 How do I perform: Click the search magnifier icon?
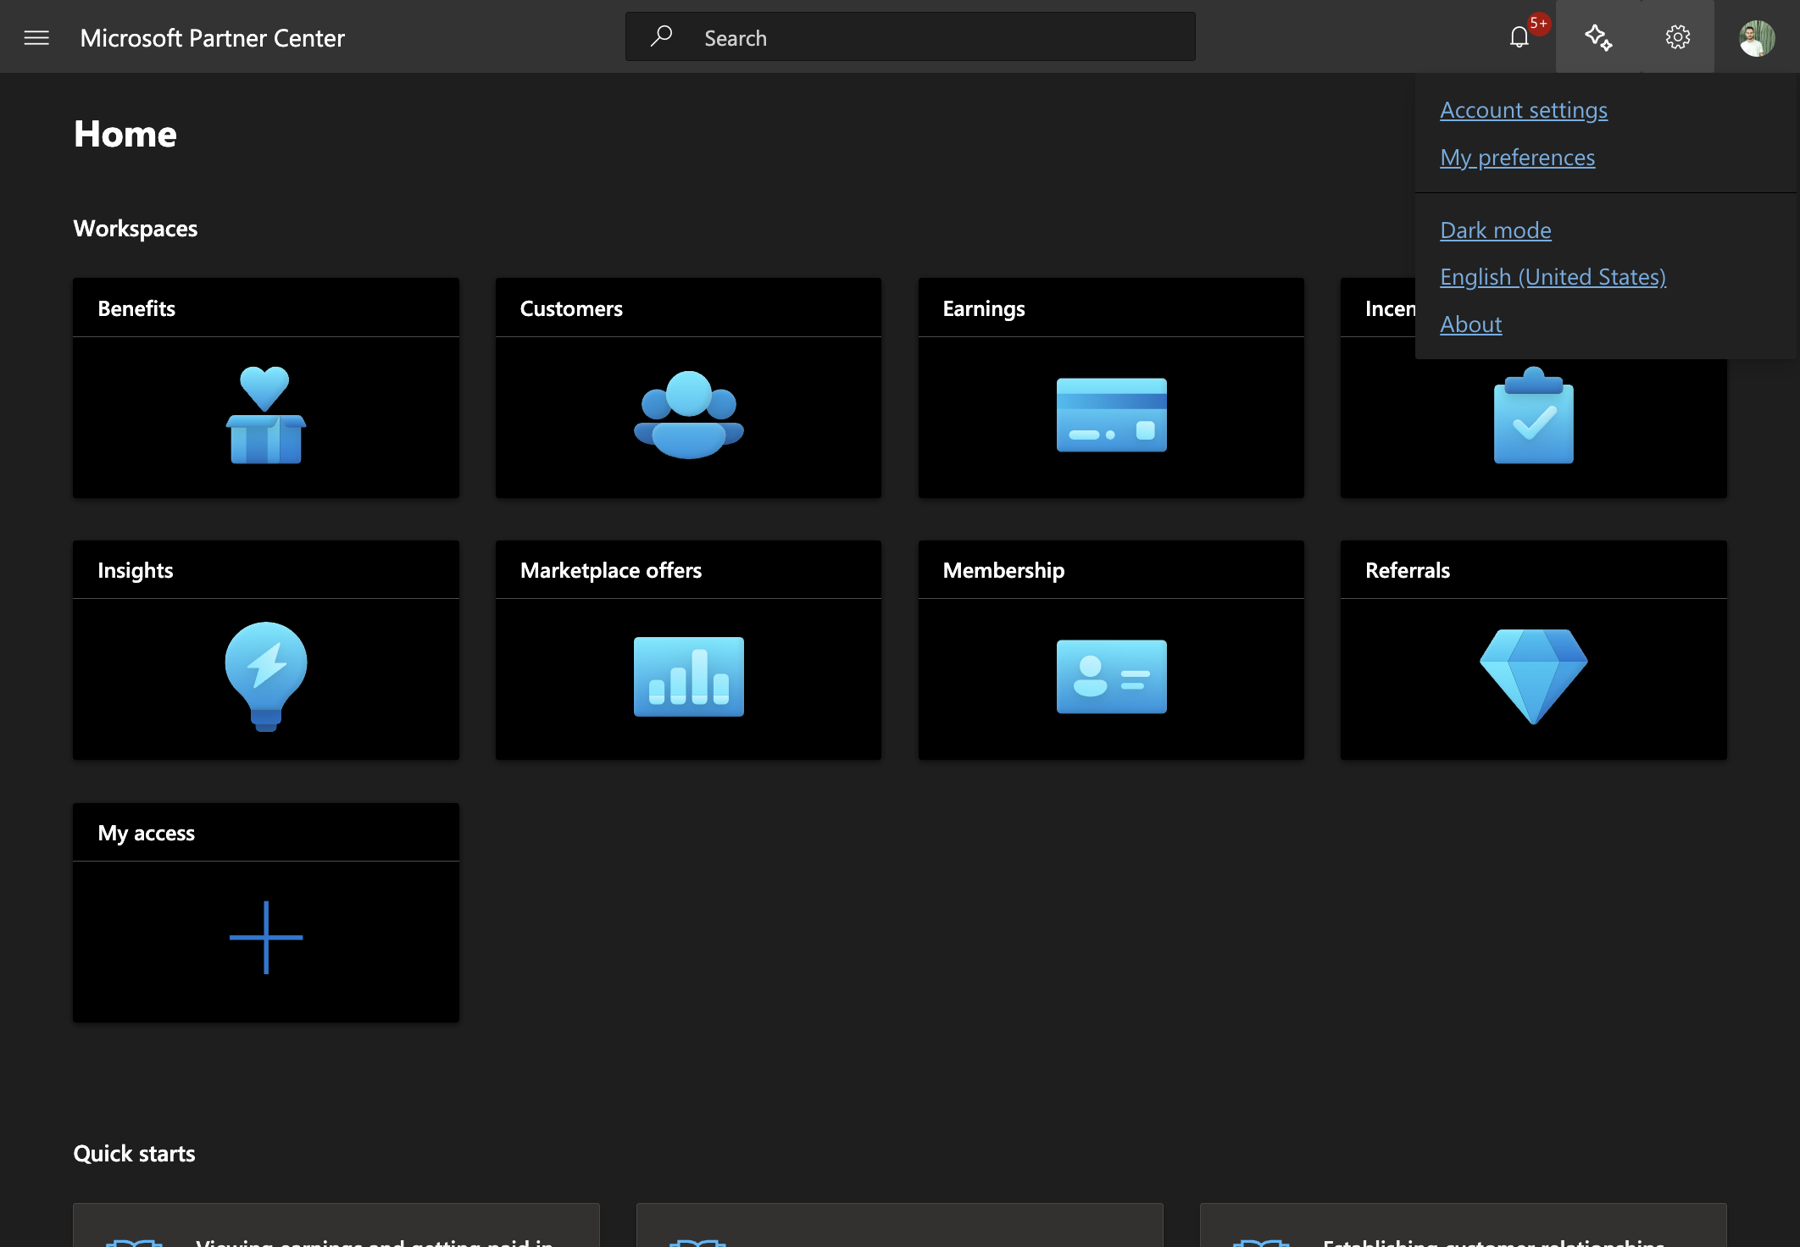pyautogui.click(x=661, y=36)
